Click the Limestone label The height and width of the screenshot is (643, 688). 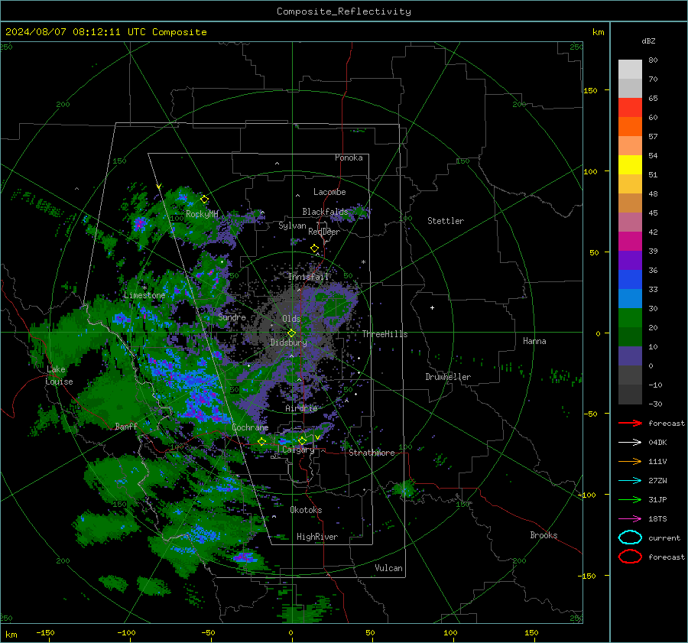pos(144,295)
